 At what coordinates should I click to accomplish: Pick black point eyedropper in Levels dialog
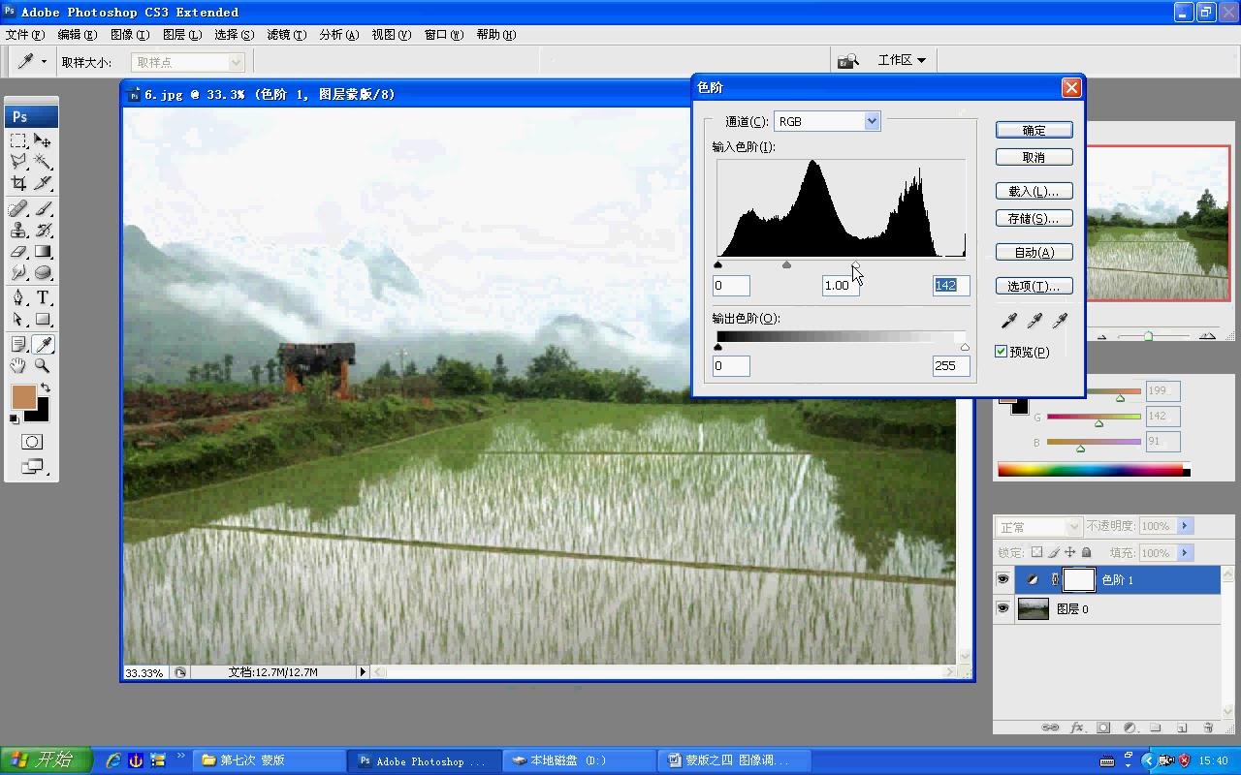pos(1008,321)
